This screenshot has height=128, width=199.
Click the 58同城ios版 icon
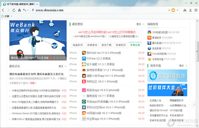click(84, 113)
